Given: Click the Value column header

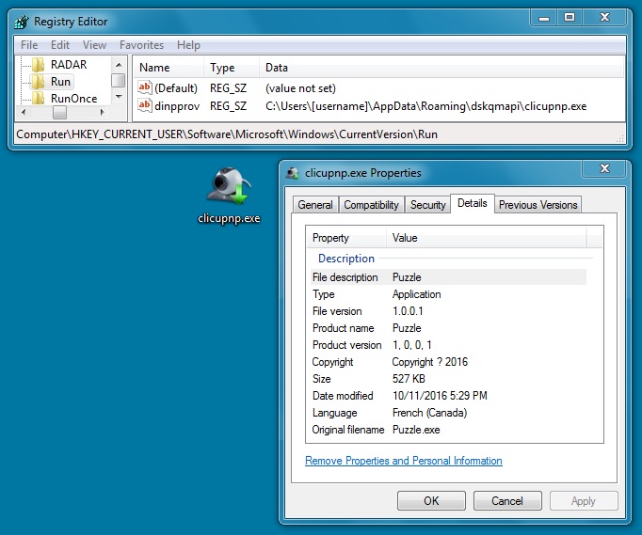Looking at the screenshot, I should 487,238.
